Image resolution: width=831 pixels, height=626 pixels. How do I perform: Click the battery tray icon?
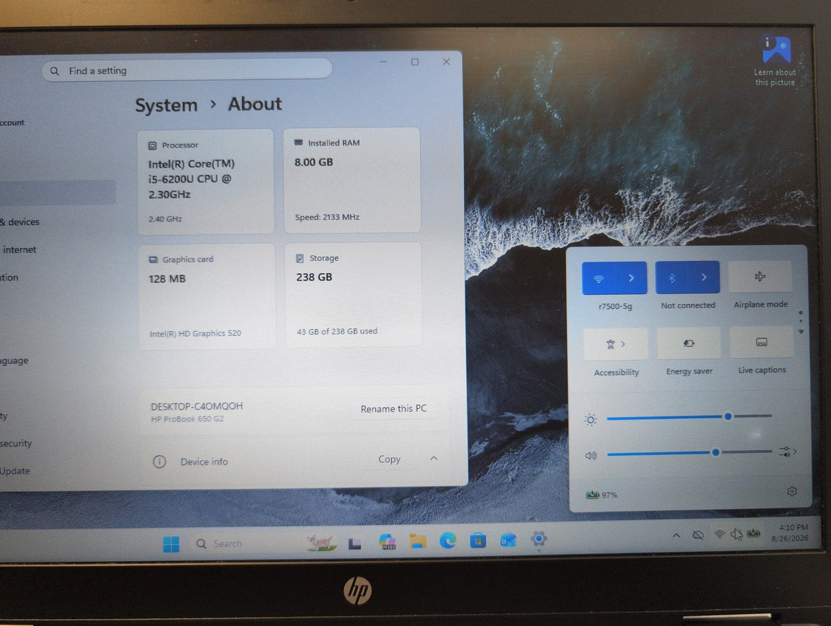click(754, 533)
